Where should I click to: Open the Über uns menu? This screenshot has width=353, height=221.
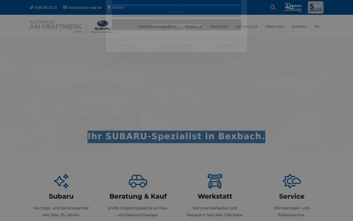(274, 27)
